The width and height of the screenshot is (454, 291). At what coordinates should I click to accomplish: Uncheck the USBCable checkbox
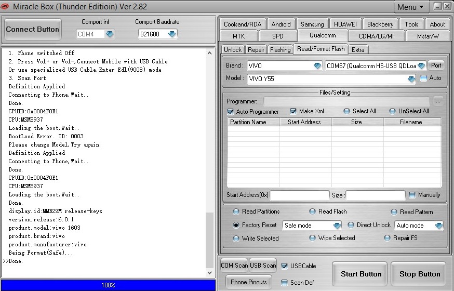coord(284,266)
